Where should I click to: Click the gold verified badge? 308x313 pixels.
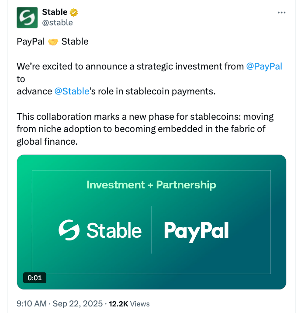pyautogui.click(x=74, y=12)
